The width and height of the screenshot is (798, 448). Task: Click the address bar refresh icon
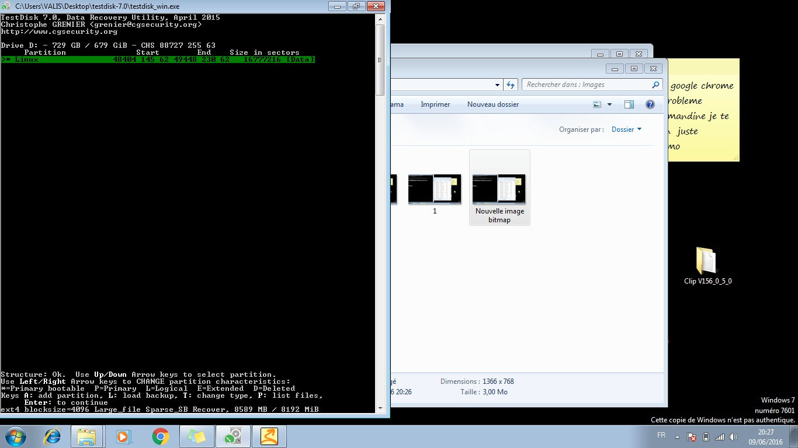pyautogui.click(x=511, y=85)
